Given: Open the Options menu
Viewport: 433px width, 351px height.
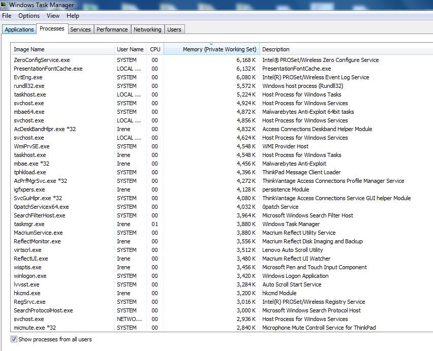Looking at the screenshot, I should 29,16.
